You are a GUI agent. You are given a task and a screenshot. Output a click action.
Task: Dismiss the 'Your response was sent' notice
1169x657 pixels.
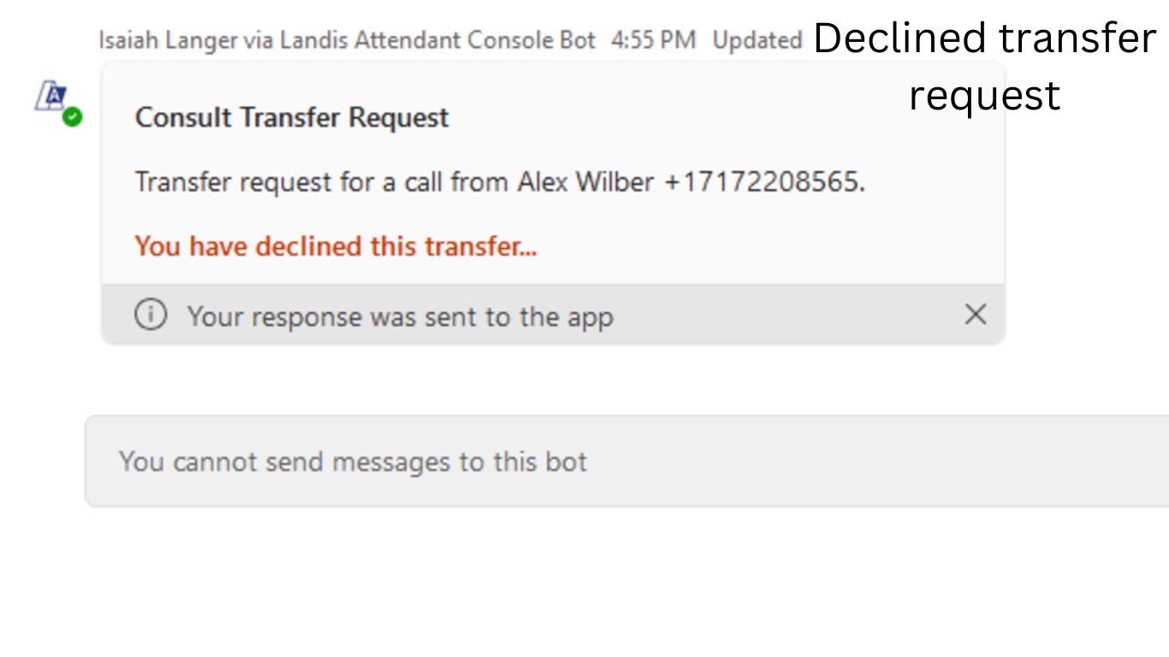[x=976, y=315]
